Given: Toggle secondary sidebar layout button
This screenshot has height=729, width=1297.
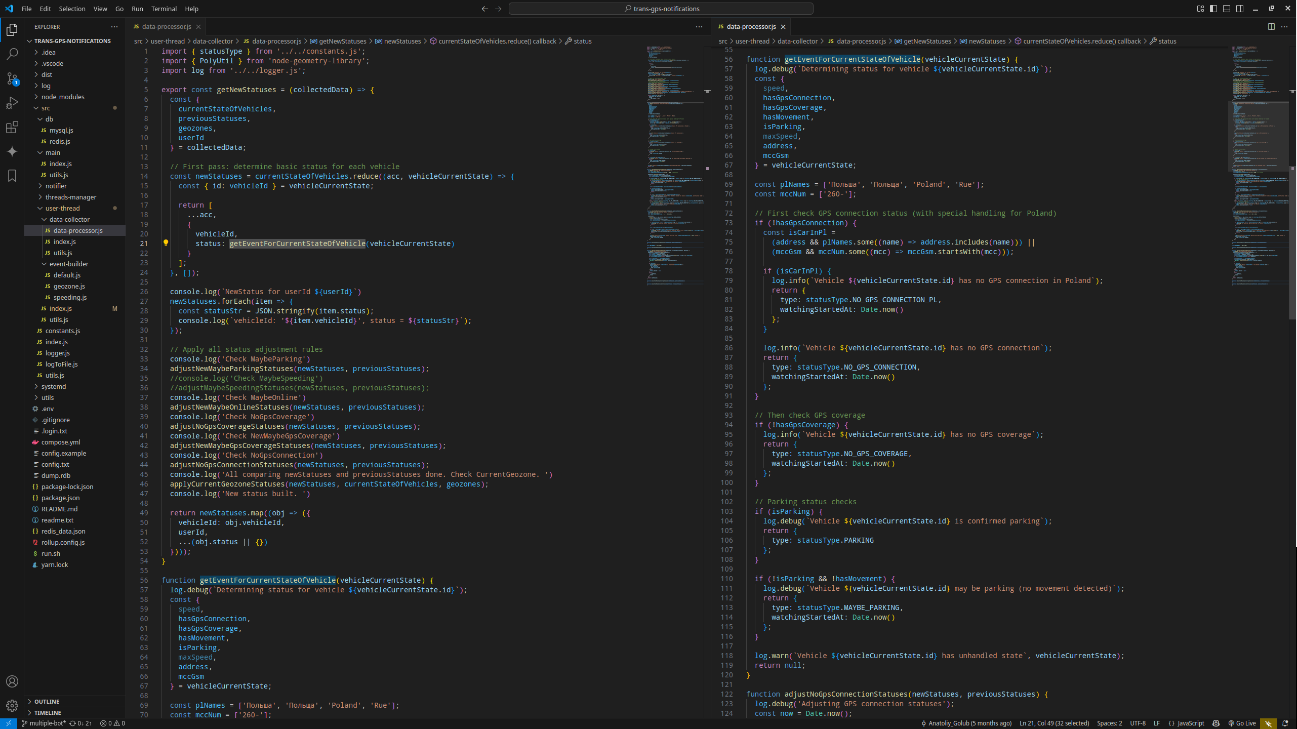Looking at the screenshot, I should (1240, 9).
